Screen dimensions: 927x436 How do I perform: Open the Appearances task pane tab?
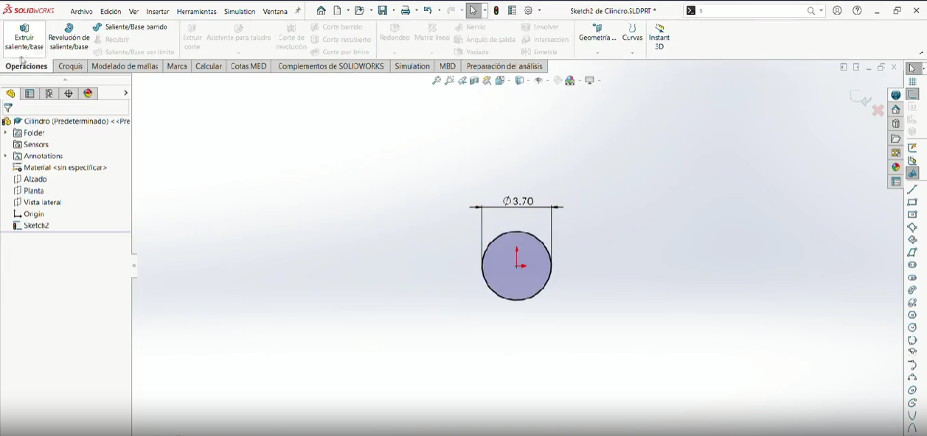click(x=896, y=167)
